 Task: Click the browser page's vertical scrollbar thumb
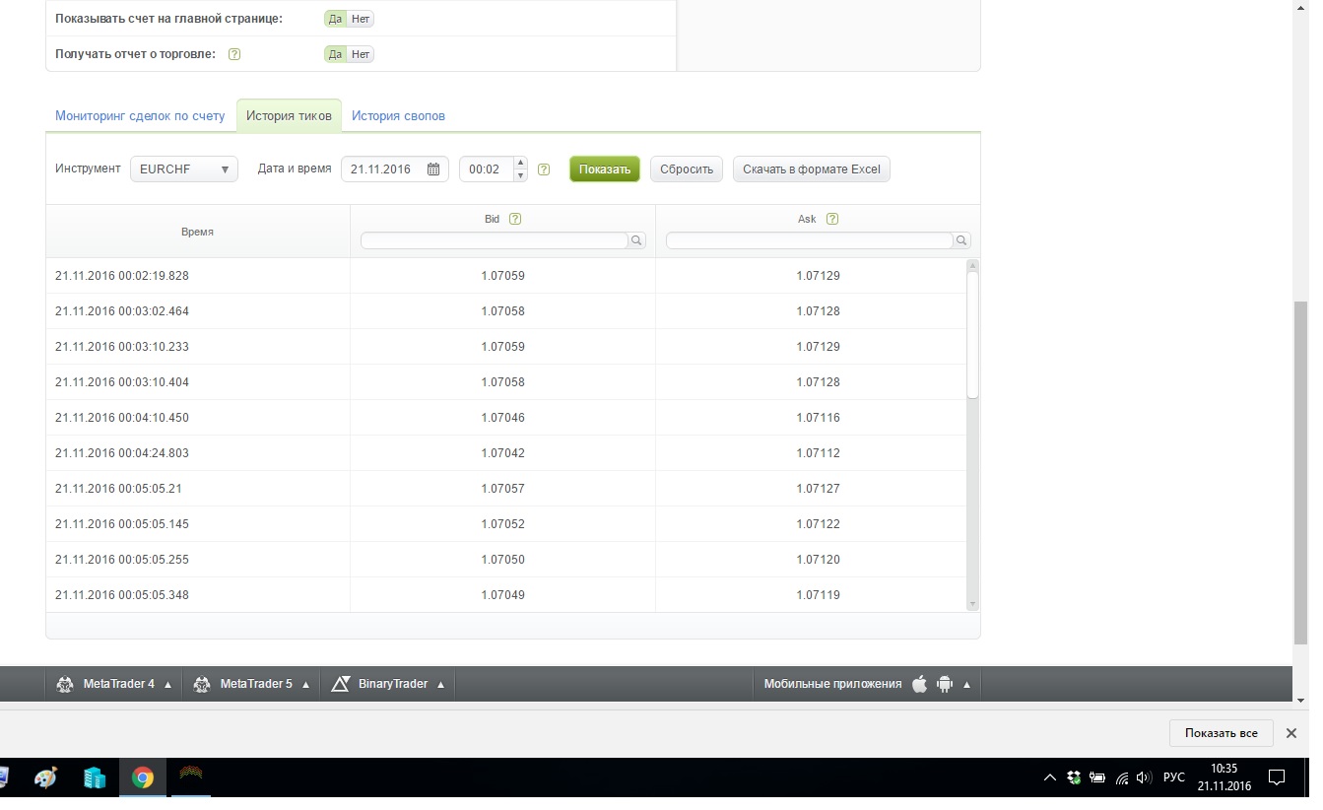pyautogui.click(x=1300, y=473)
